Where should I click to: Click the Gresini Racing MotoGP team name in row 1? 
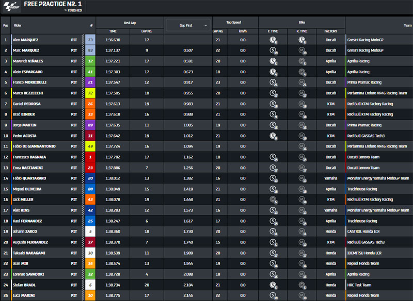(x=365, y=40)
